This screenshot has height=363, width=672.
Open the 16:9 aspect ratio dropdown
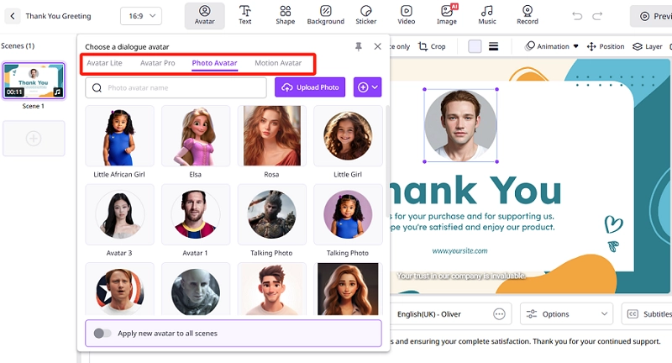[141, 16]
